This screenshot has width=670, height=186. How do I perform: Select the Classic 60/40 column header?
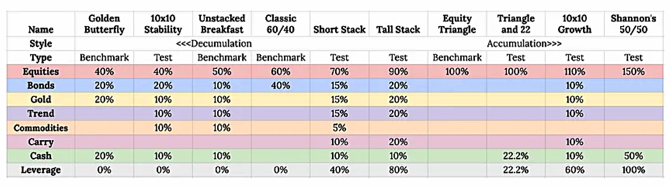coord(280,24)
